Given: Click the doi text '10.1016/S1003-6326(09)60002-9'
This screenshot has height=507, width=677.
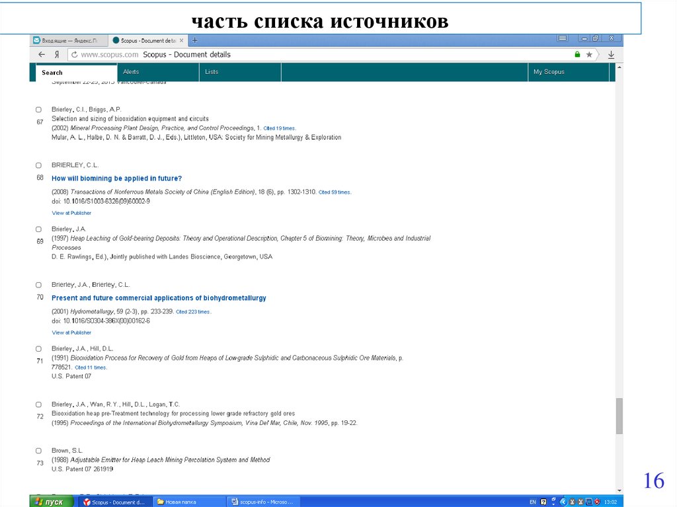Looking at the screenshot, I should (106, 201).
